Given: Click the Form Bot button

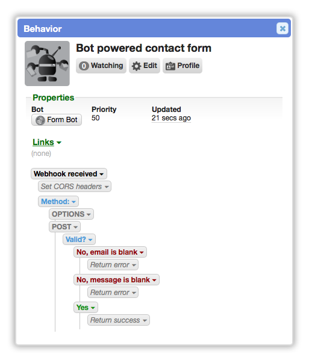Looking at the screenshot, I should pyautogui.click(x=57, y=120).
